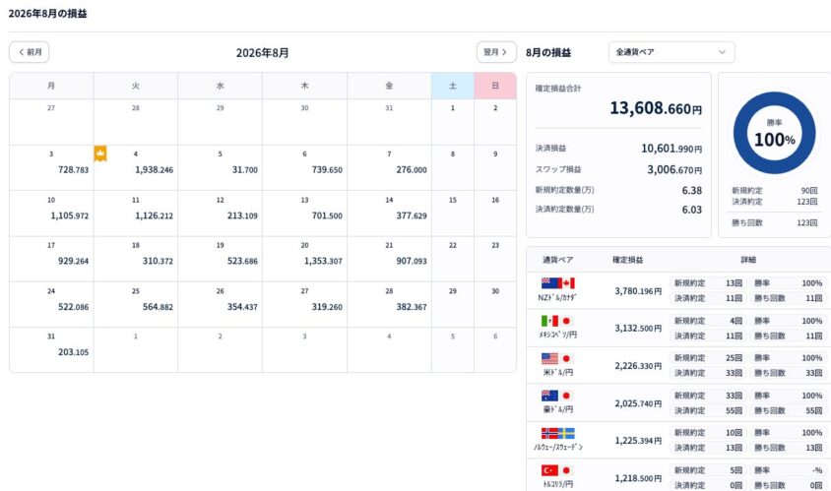Select day 5 profit 31.700
Viewport: 831px width, 491px height.
(245, 169)
